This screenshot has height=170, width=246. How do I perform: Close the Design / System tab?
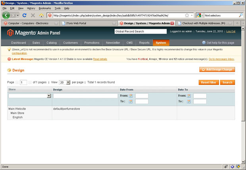[x=172, y=23]
